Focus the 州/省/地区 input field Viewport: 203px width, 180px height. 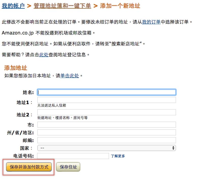click(107, 133)
